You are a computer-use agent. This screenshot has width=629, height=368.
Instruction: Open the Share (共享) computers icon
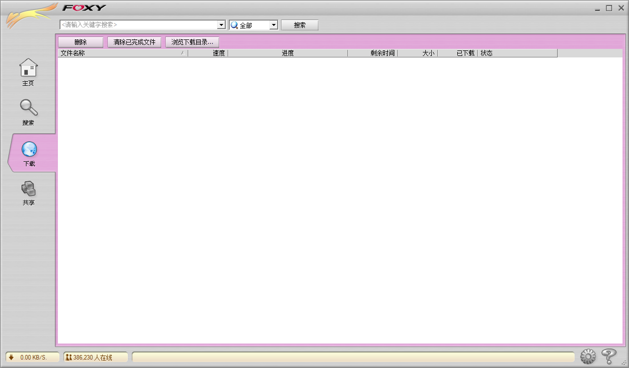click(x=28, y=189)
